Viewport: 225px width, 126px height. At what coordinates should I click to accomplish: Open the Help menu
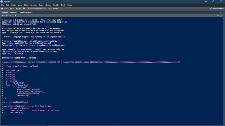click(x=69, y=5)
